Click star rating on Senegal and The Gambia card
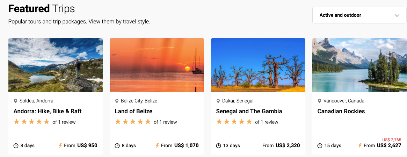The width and height of the screenshot is (407, 157). point(234,122)
